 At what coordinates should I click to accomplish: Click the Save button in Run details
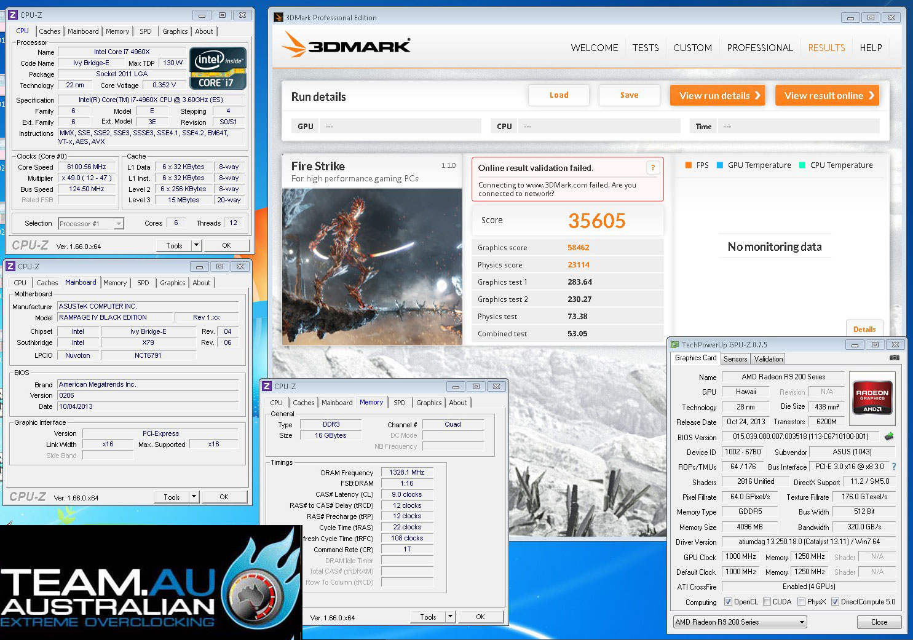tap(629, 95)
